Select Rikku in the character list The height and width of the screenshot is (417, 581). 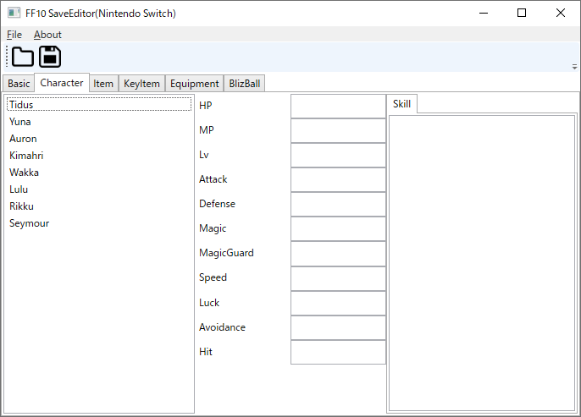pyautogui.click(x=99, y=206)
